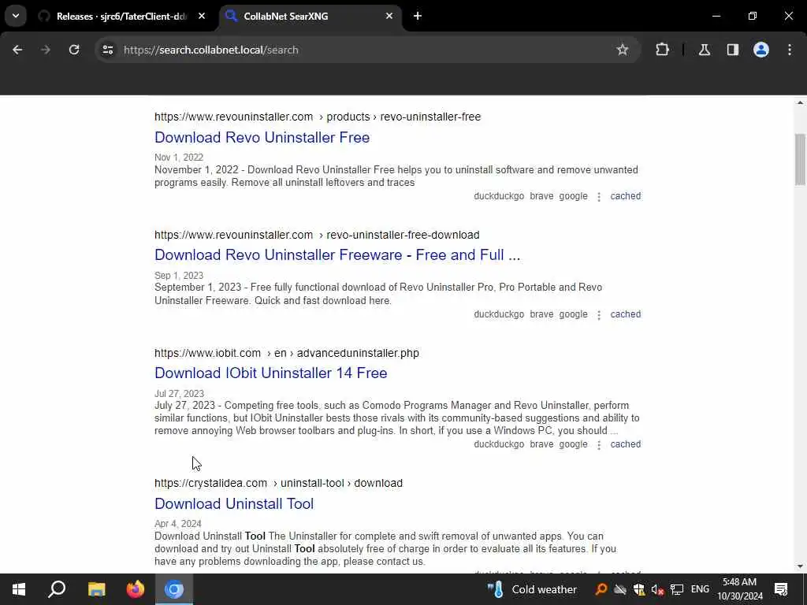Image resolution: width=807 pixels, height=605 pixels.
Task: Open File Explorer from taskbar
Action: tap(96, 589)
